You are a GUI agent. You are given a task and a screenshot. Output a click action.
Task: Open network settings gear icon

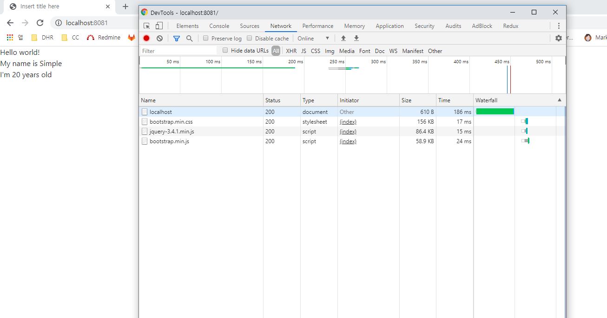[x=559, y=38]
